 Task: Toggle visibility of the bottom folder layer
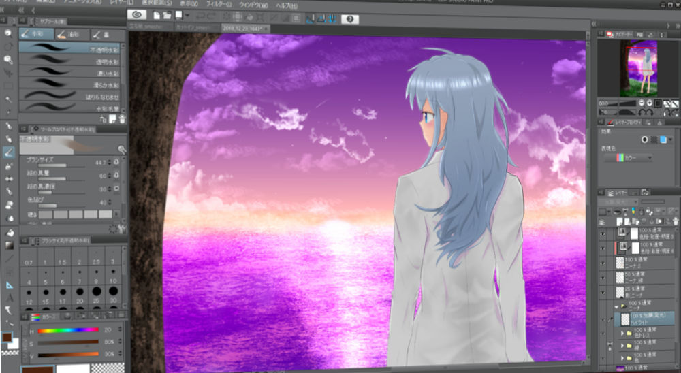point(602,357)
